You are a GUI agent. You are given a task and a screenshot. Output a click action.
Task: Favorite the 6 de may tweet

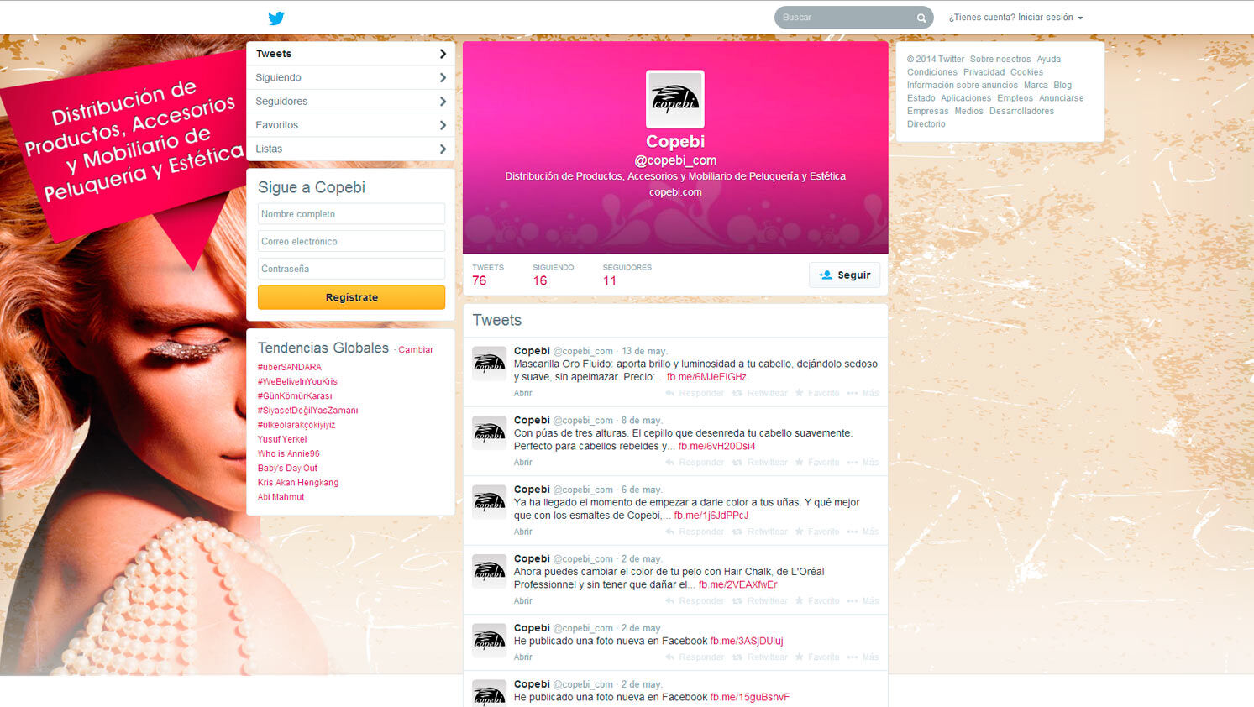coord(817,532)
